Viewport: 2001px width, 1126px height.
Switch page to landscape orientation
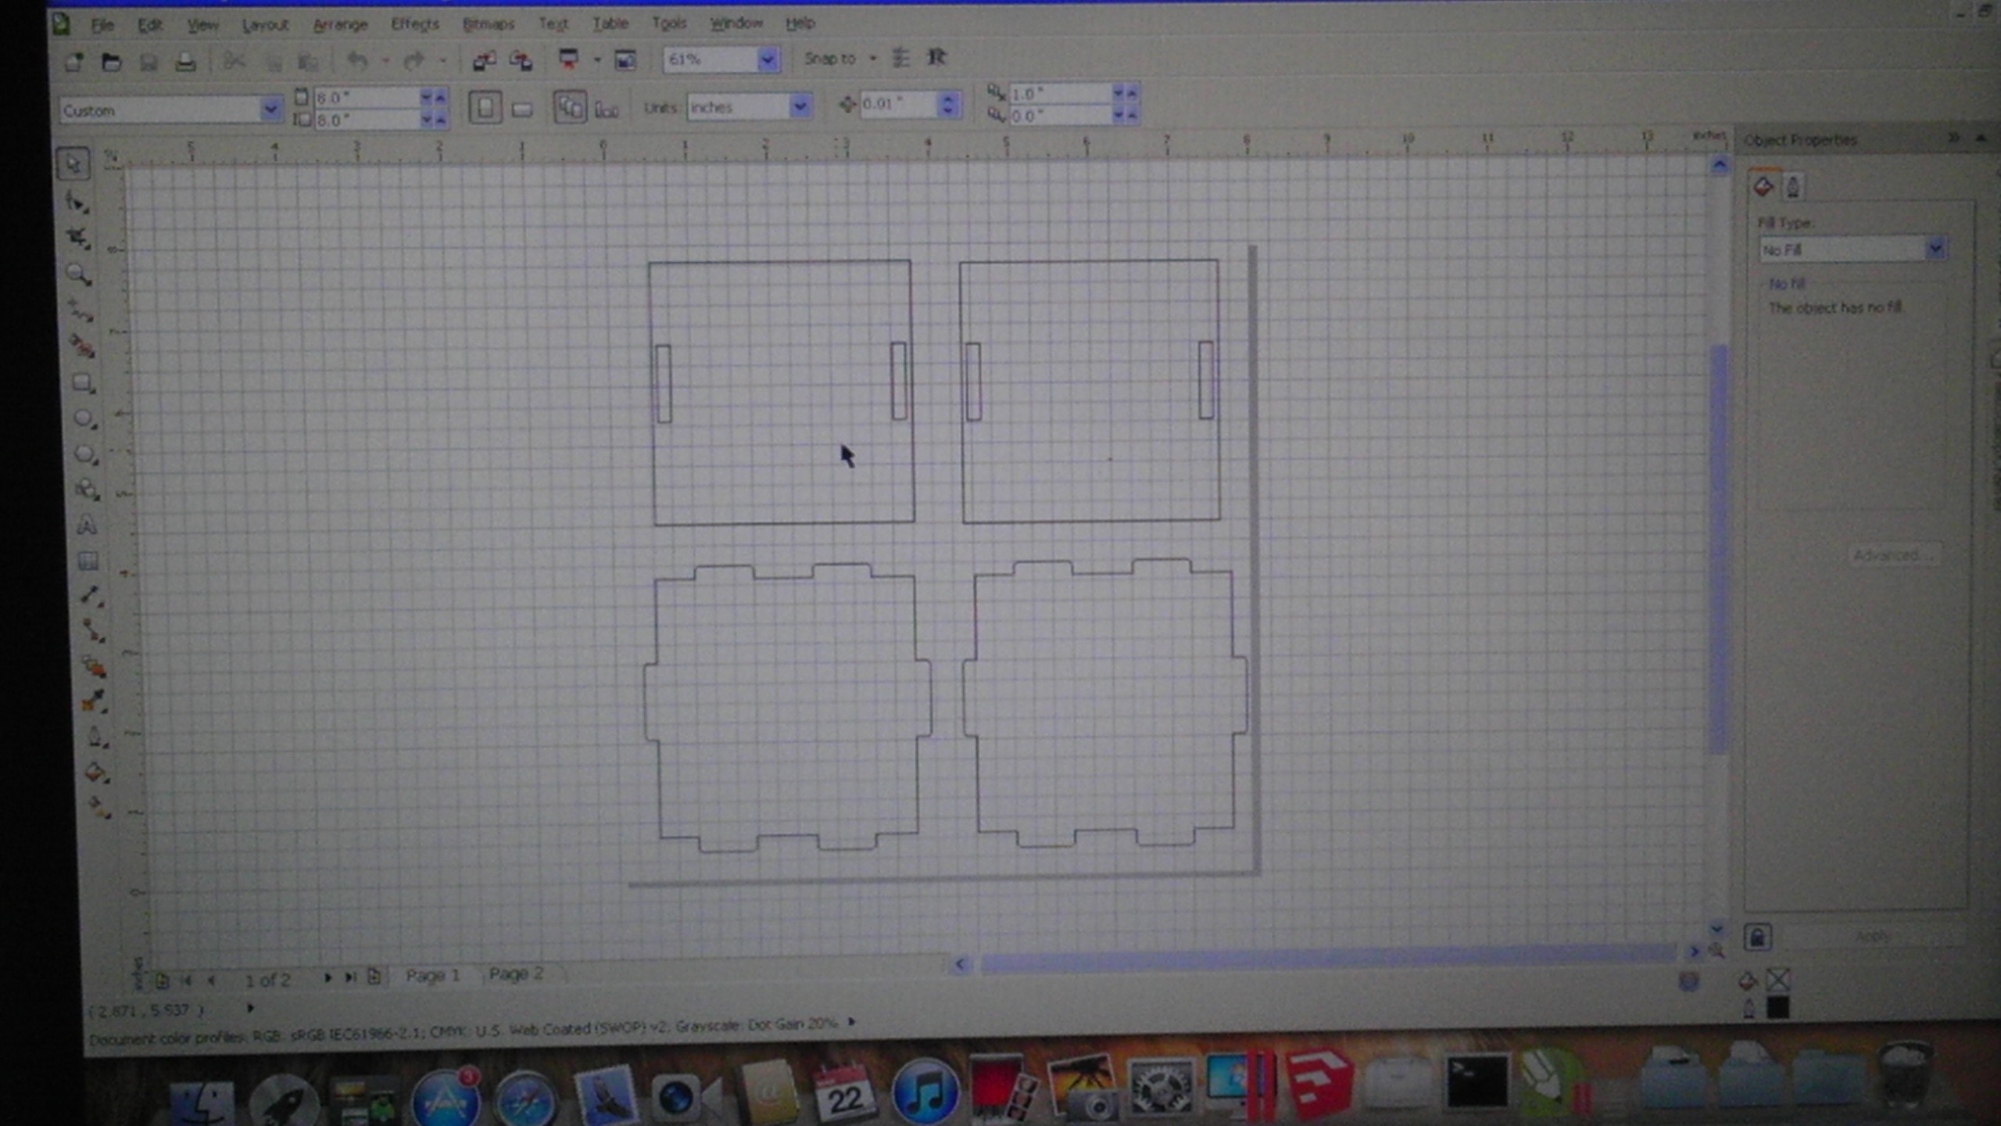point(522,109)
